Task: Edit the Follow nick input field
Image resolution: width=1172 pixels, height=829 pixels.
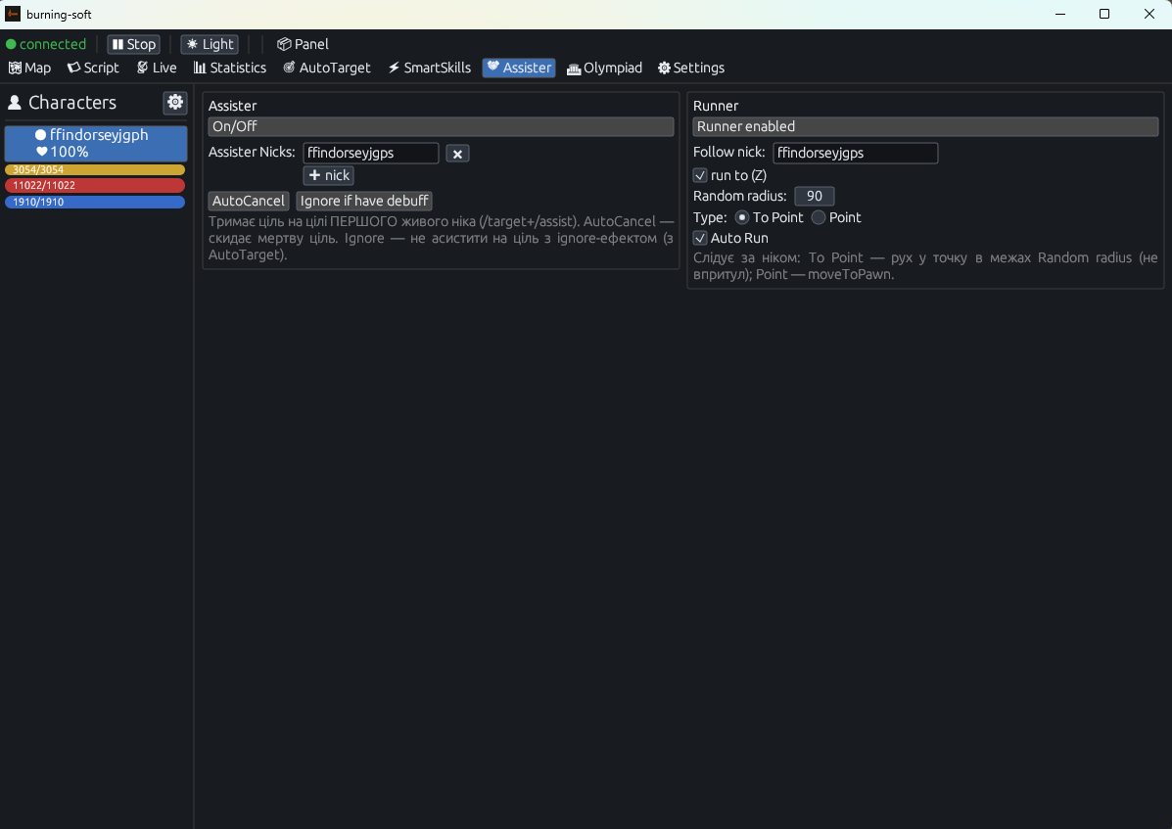Action: 855,153
